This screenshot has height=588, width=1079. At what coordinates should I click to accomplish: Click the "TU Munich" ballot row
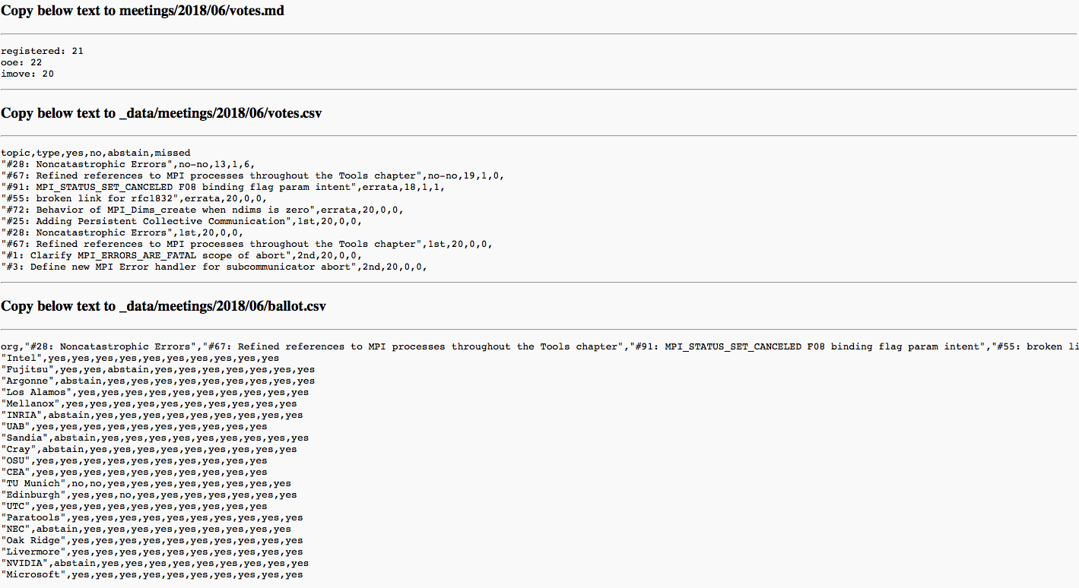pos(146,483)
